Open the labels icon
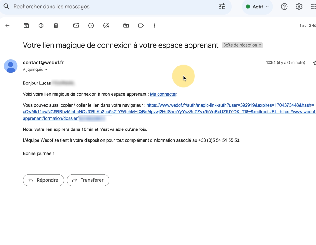316x245 pixels. coord(141,25)
